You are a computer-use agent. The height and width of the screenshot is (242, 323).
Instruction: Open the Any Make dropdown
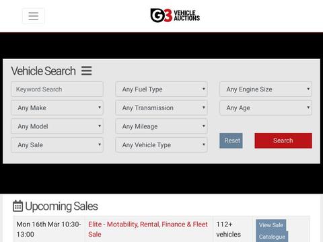coord(57,108)
